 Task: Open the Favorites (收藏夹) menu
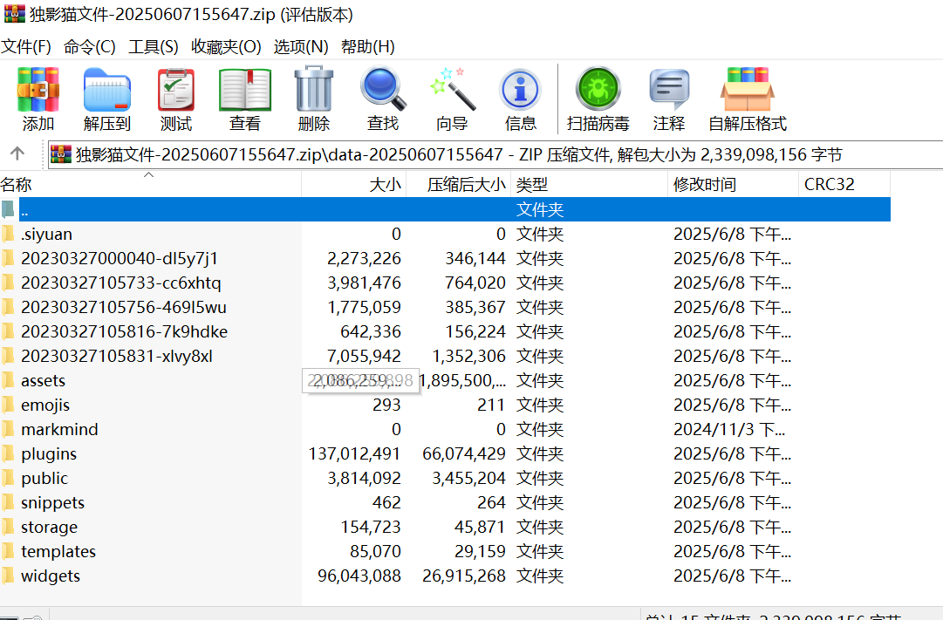(226, 46)
